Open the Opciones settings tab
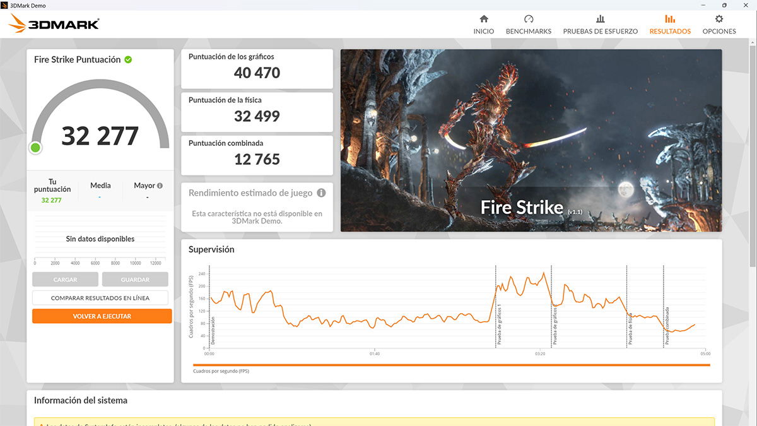 click(719, 25)
